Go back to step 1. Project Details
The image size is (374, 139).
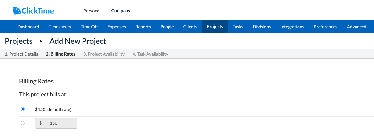pos(21,54)
